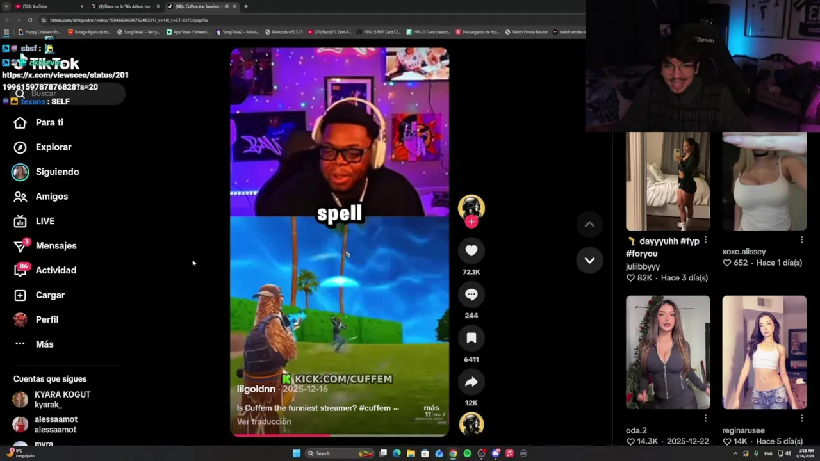Open Spotify from the taskbar
This screenshot has height=461, width=820.
tap(467, 453)
